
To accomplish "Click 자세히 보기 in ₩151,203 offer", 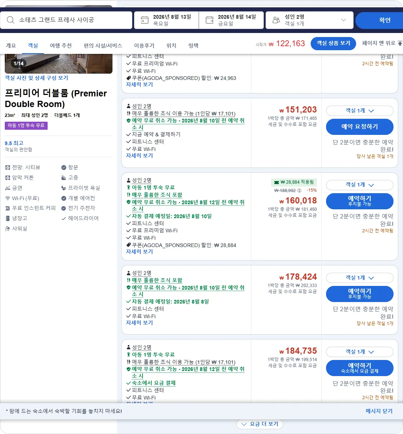I will [140, 155].
